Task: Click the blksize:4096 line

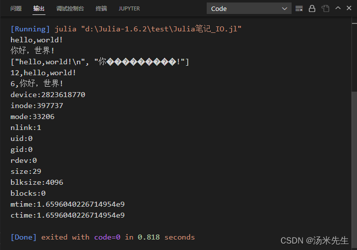Action: 37,182
